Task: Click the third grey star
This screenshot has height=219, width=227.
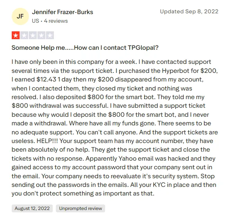Action: (x=33, y=35)
